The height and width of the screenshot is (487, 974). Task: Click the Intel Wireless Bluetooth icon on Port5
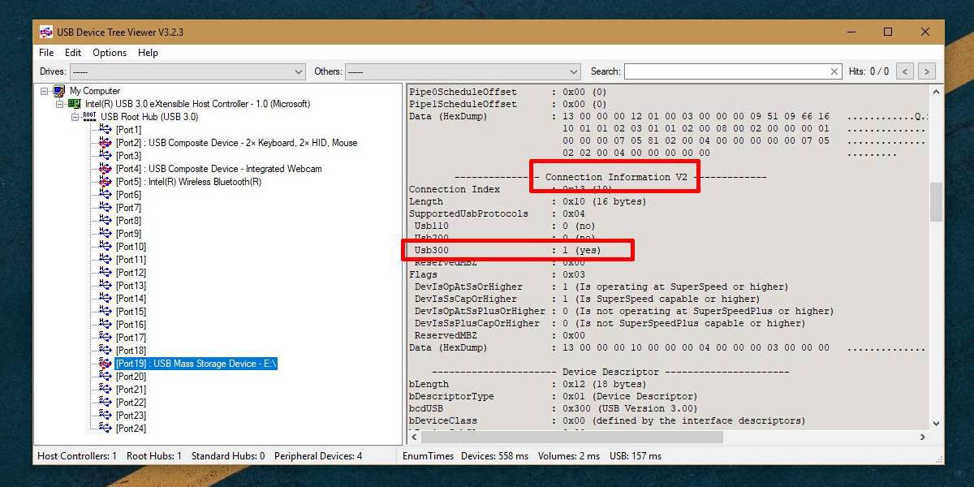point(106,182)
